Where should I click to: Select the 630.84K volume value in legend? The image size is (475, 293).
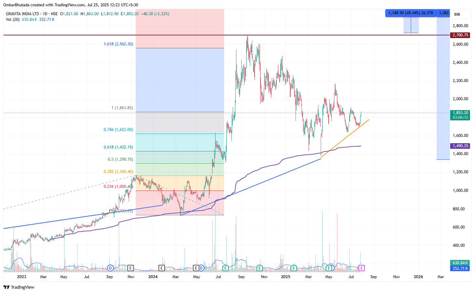(29, 20)
